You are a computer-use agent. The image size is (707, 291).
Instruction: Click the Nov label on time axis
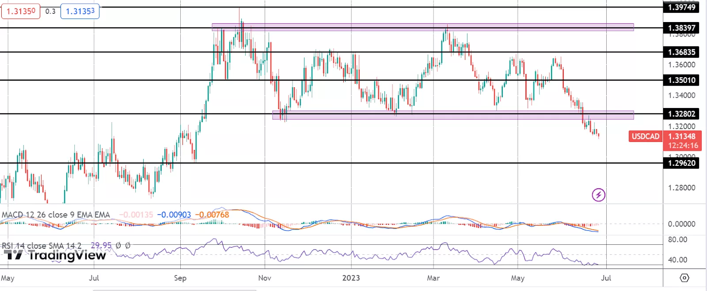tap(265, 278)
